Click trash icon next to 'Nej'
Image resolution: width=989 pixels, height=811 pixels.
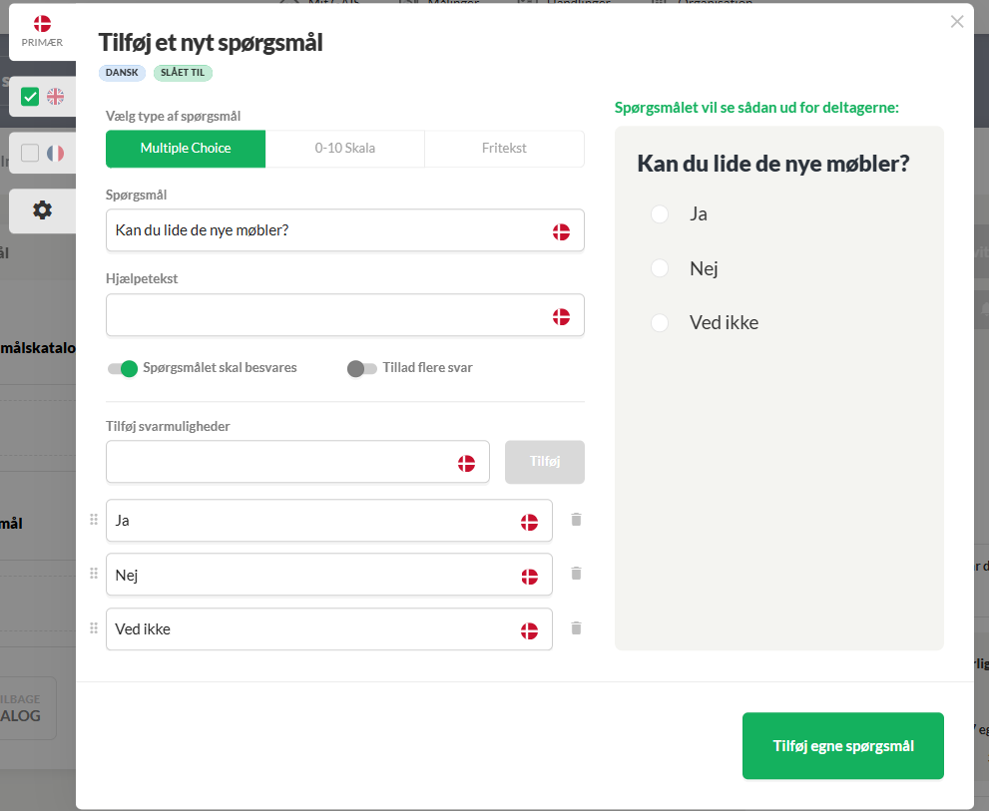576,574
